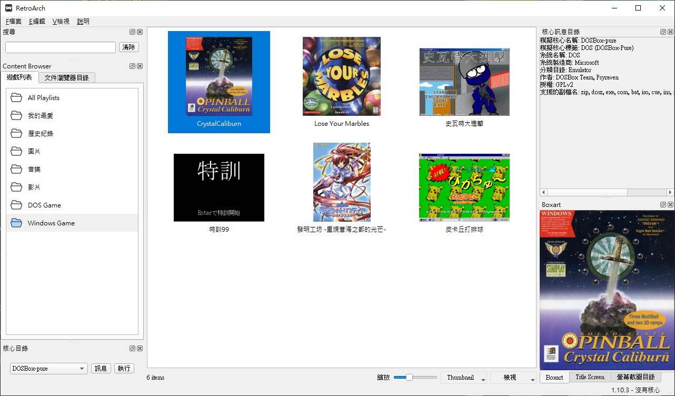Image resolution: width=675 pixels, height=396 pixels.
Task: Open the DOSBox-pure core dropdown
Action: [x=48, y=369]
